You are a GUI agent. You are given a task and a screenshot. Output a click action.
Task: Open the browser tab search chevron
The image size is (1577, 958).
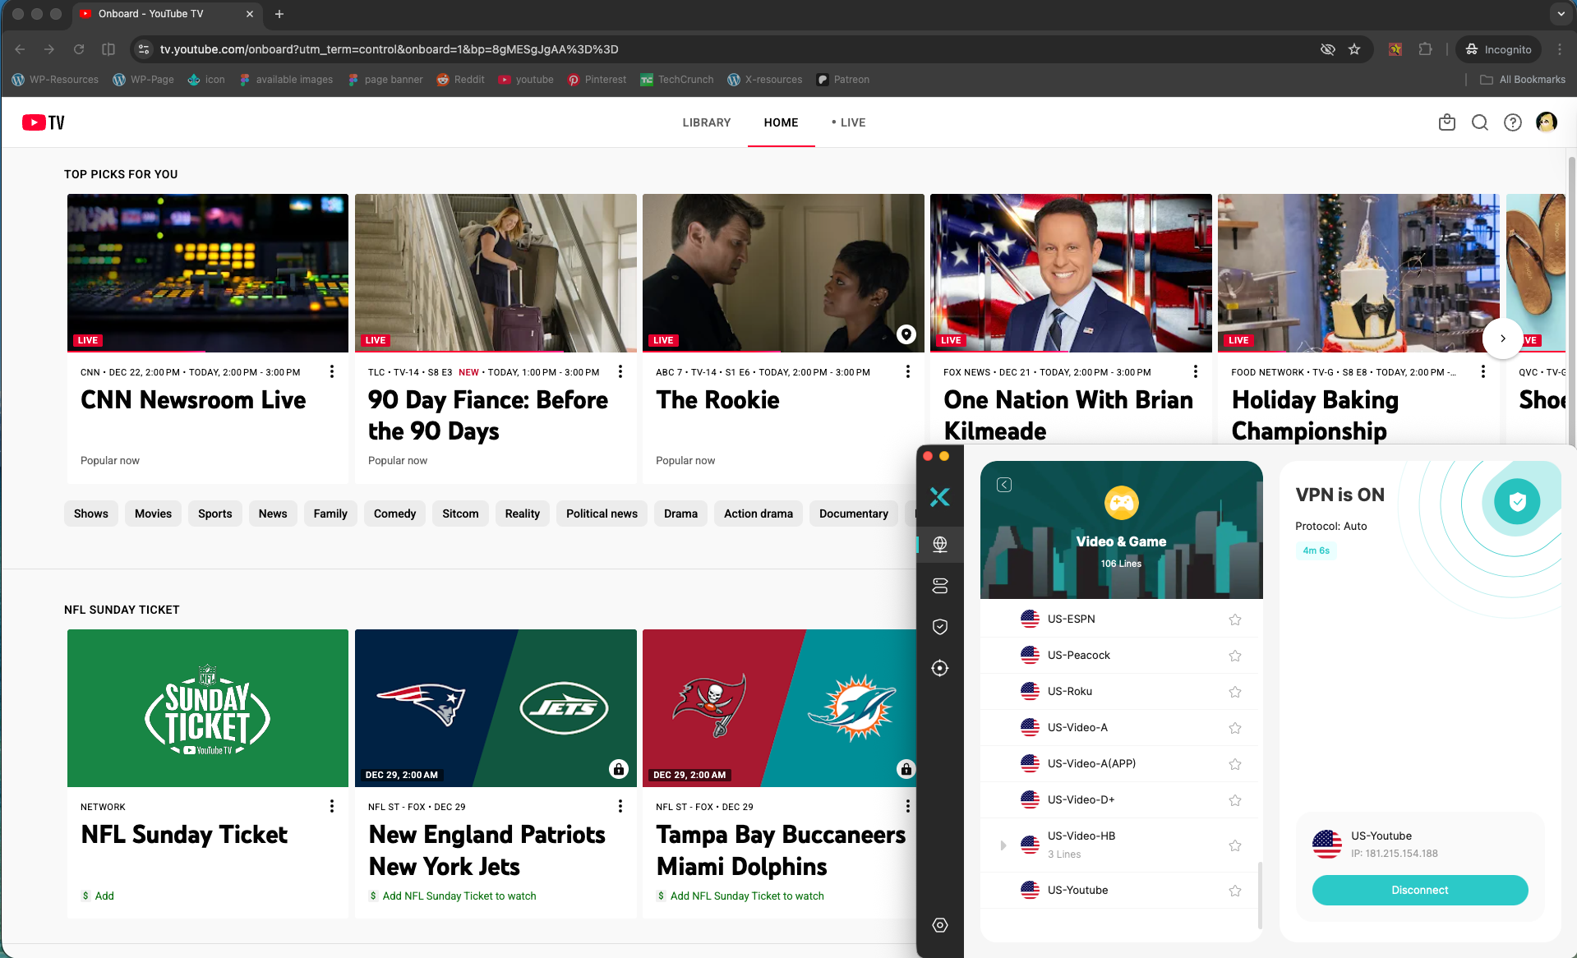pyautogui.click(x=1561, y=14)
